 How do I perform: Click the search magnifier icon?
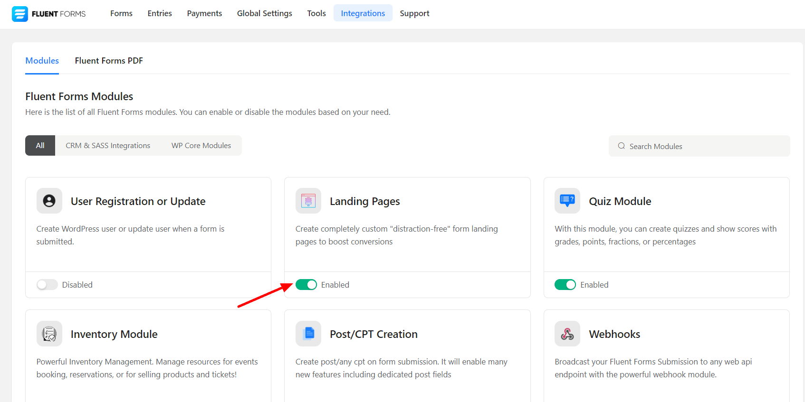pos(621,146)
